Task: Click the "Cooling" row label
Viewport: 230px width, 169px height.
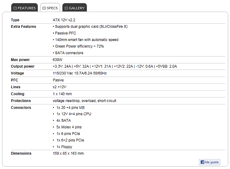Action: click(x=18, y=94)
